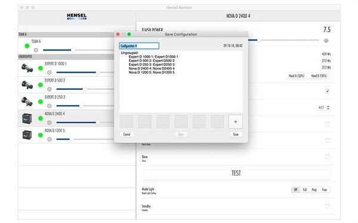Decrease Nova D 1200 5 power with minus icon

coord(50,139)
